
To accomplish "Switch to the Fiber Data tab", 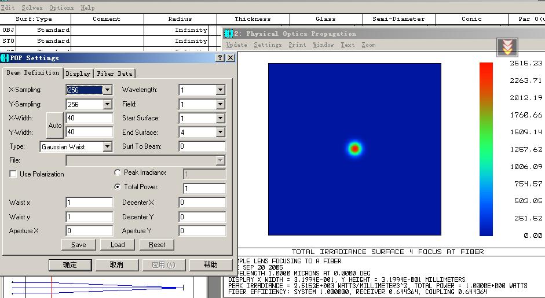I will point(114,73).
